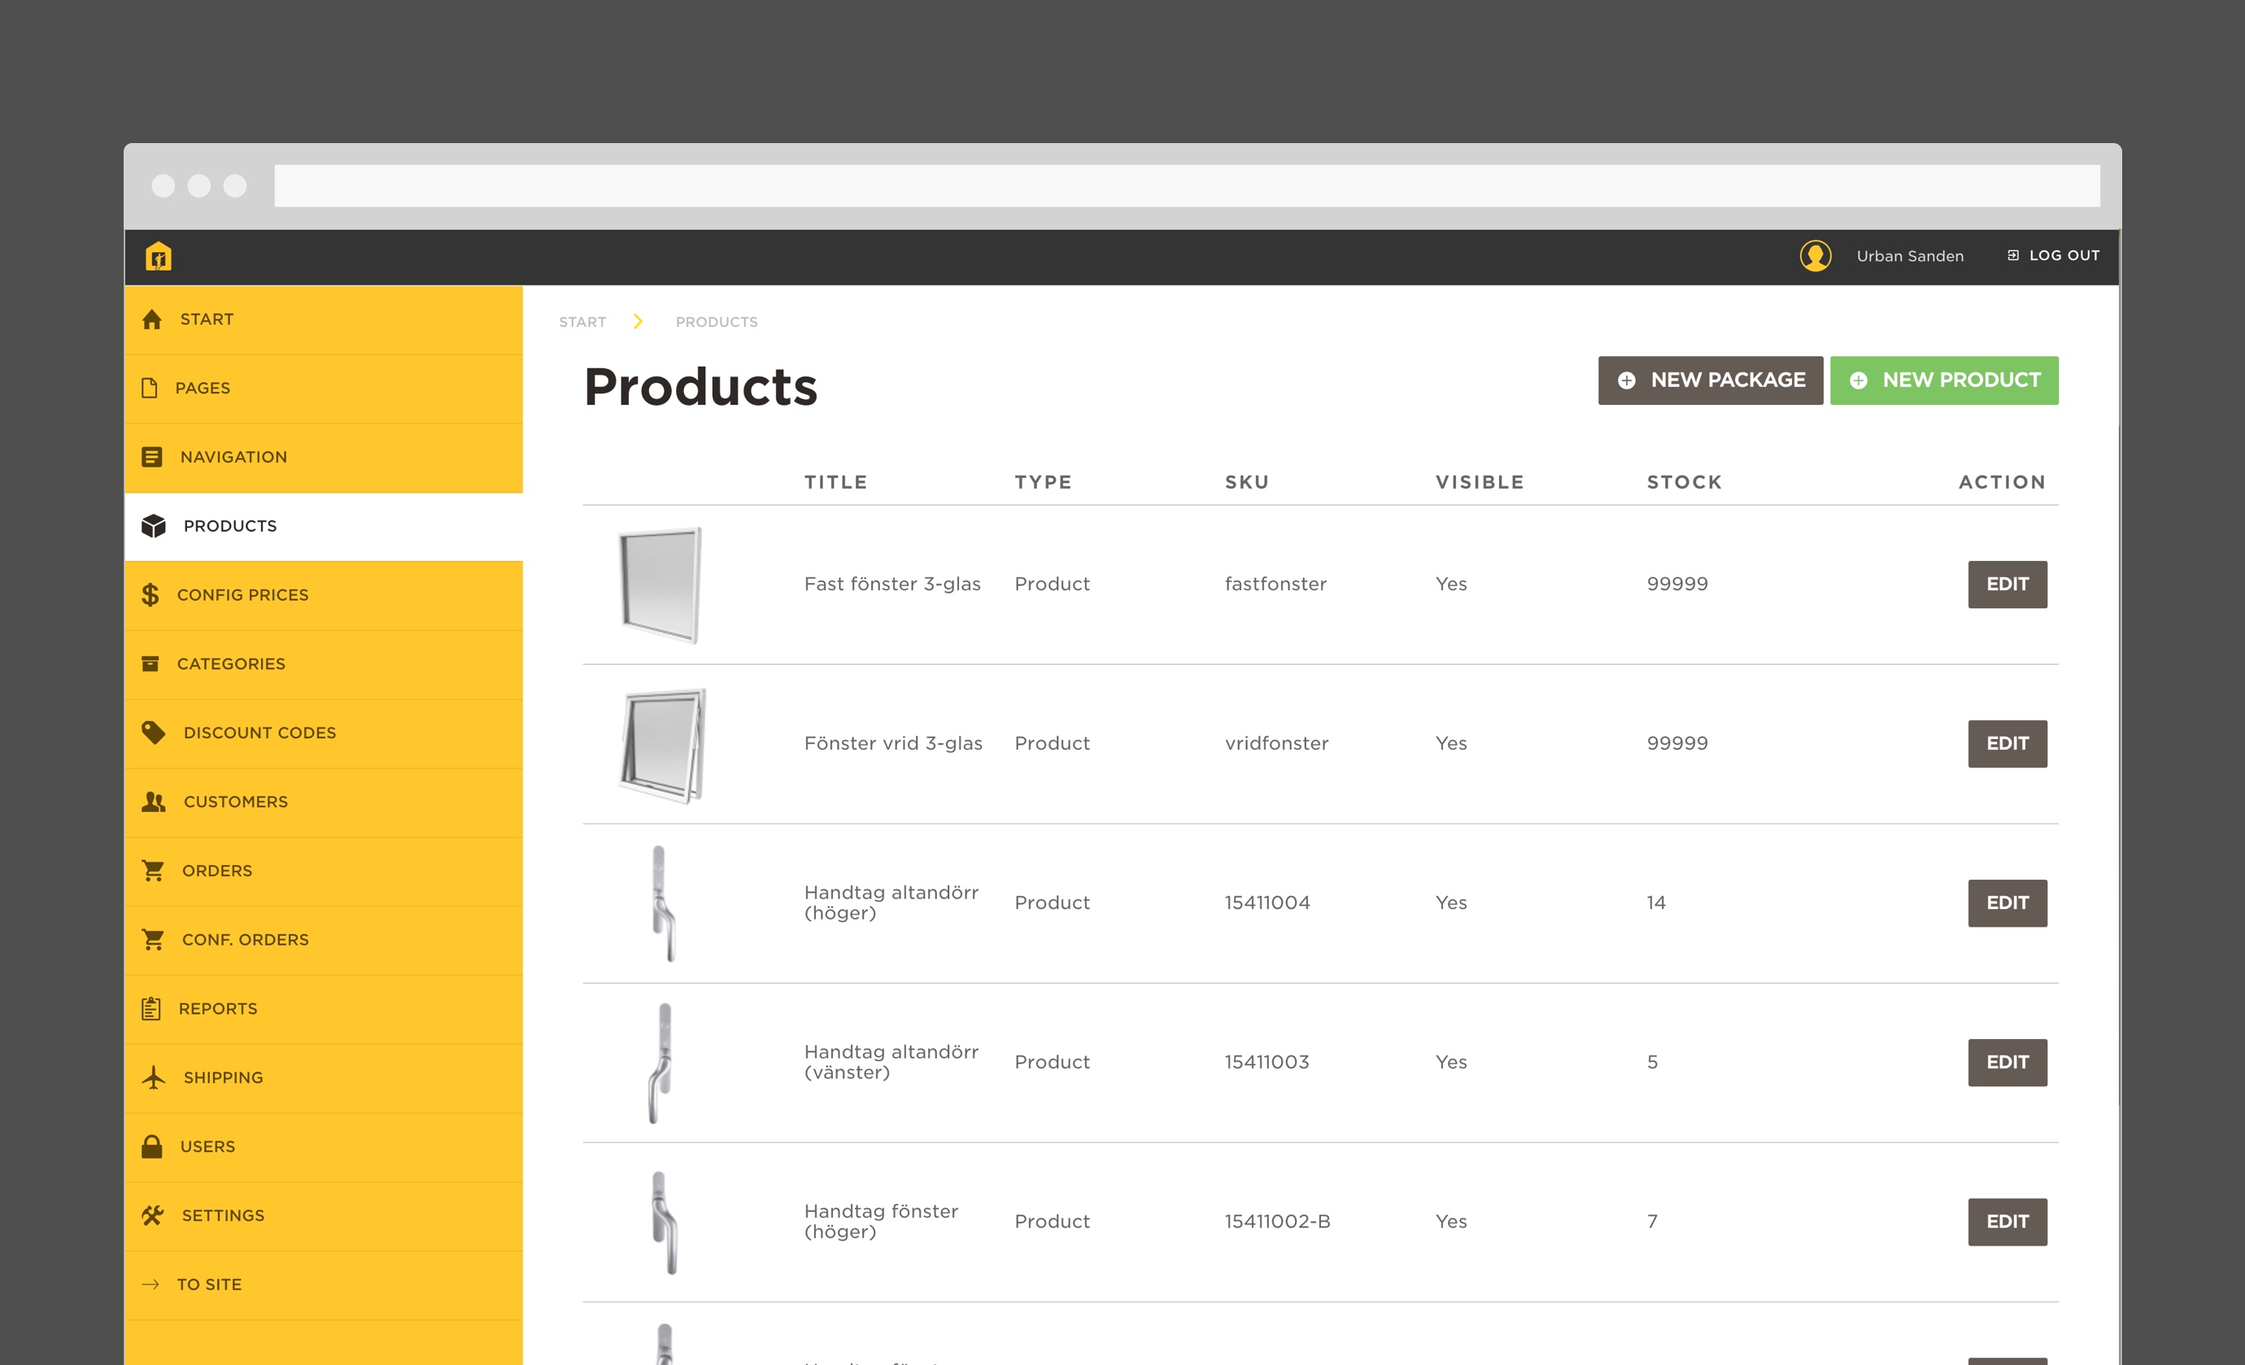Open the Orders section
Screen dimensions: 2245x1365
[x=324, y=871]
